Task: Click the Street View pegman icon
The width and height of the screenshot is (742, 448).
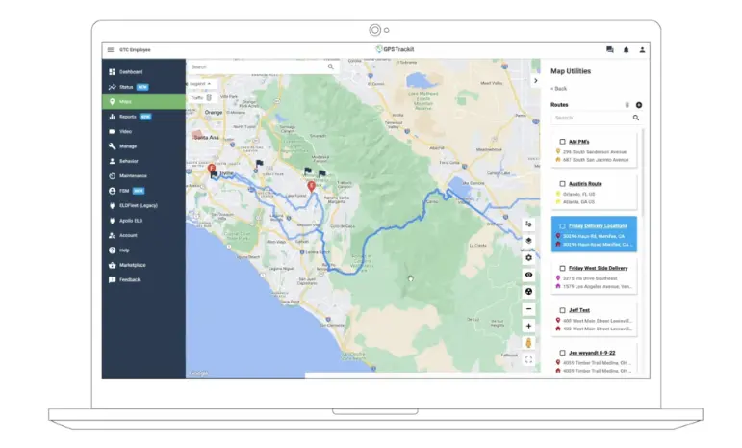Action: (528, 343)
